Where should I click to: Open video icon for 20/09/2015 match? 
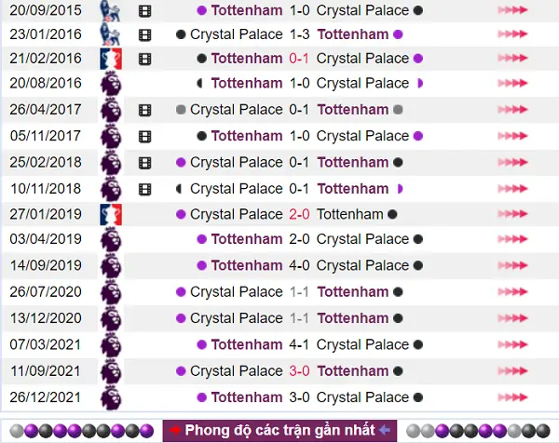pos(144,11)
